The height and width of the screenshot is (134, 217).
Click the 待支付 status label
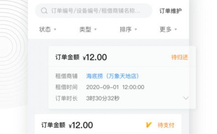point(166,125)
